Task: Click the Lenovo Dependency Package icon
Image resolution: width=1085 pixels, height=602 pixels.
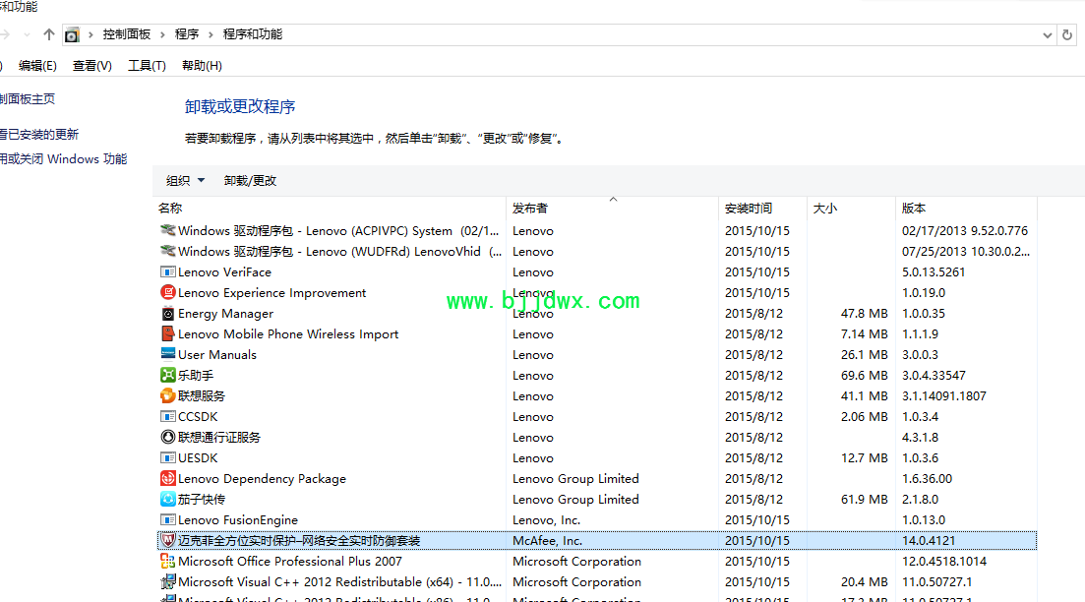Action: click(167, 478)
